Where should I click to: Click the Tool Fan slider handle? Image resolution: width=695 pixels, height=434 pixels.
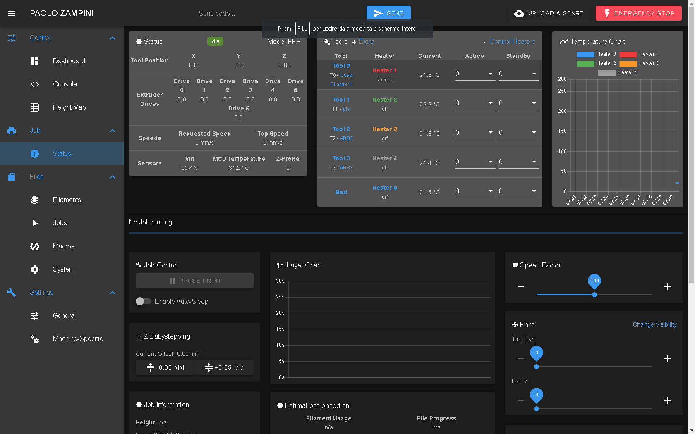pos(537,367)
